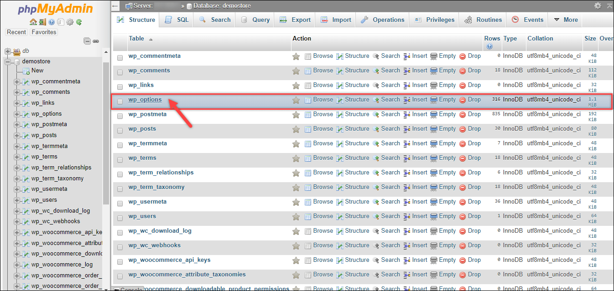Sort by the Table column header
Screen dimensions: 614x291
coord(136,39)
